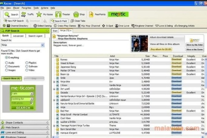Click the Romeo file icon

click(57, 59)
